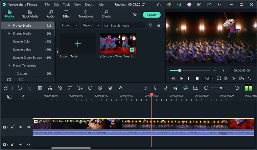
Task: Click the timeline zoom slider handle
Action: coord(221,88)
